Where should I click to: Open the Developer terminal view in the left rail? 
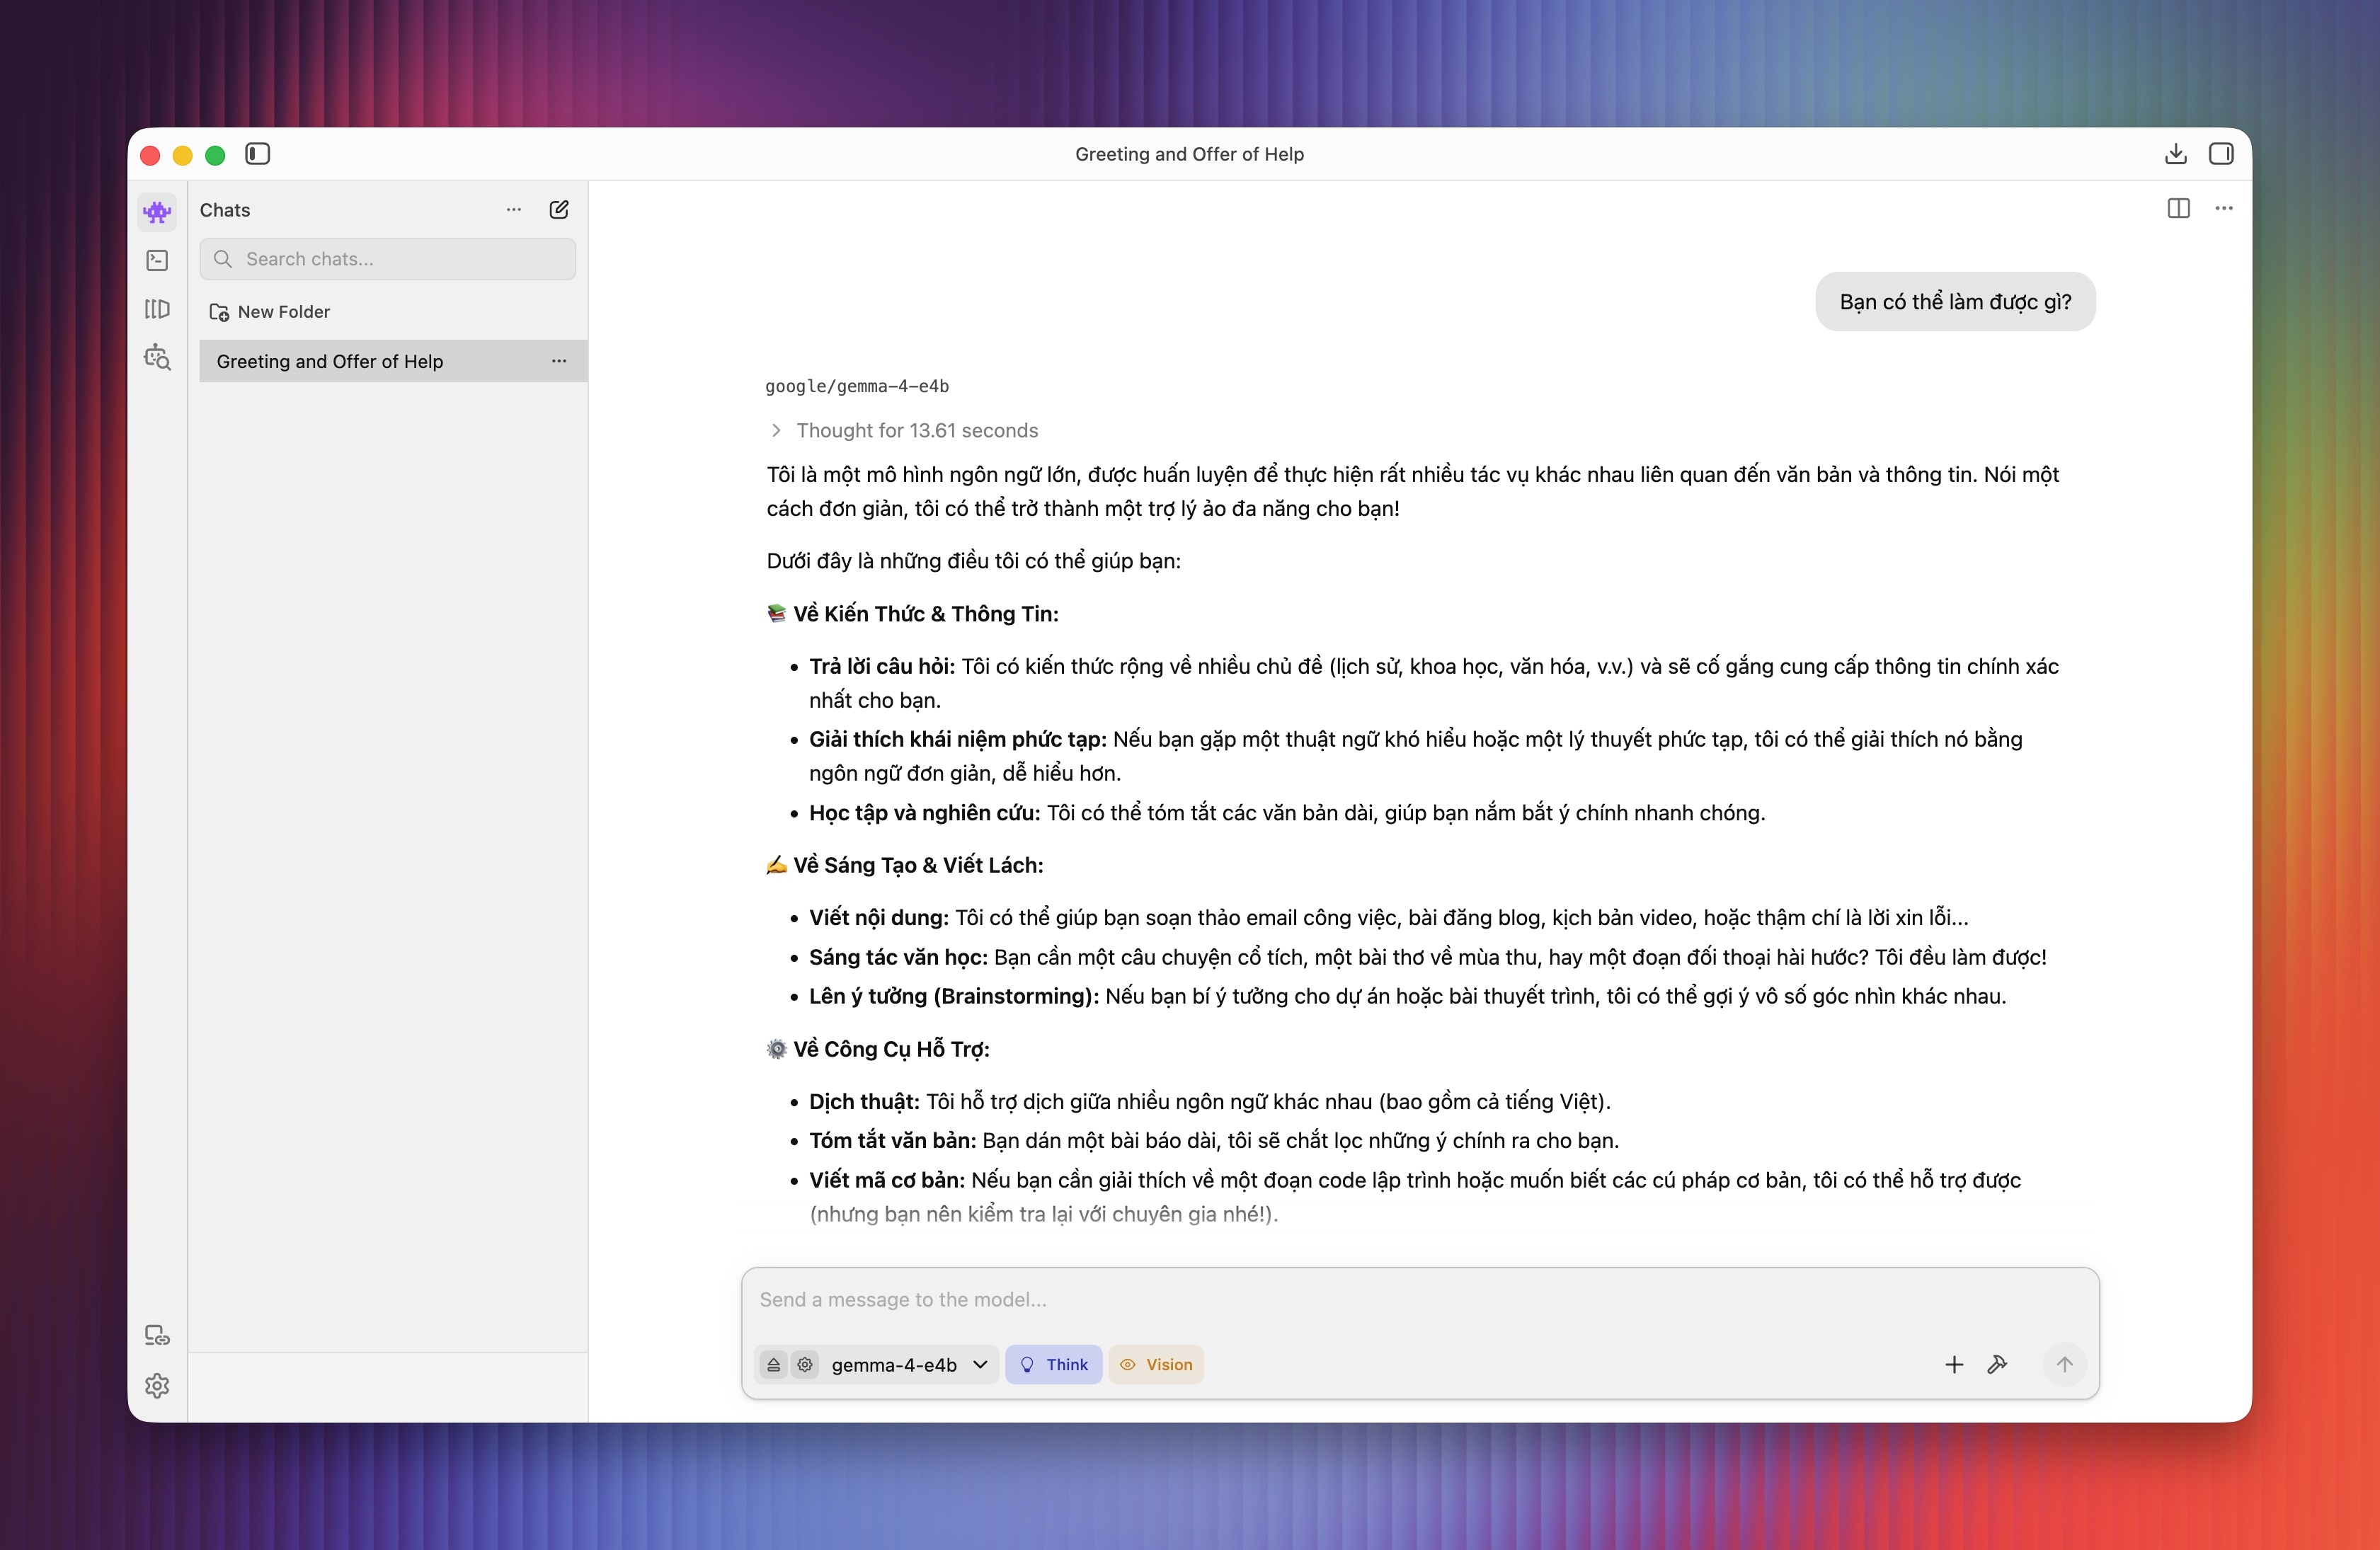pos(157,260)
